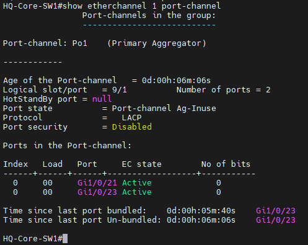
Task: Click the 'Port-channel: Po1' line
Action: (x=45, y=43)
